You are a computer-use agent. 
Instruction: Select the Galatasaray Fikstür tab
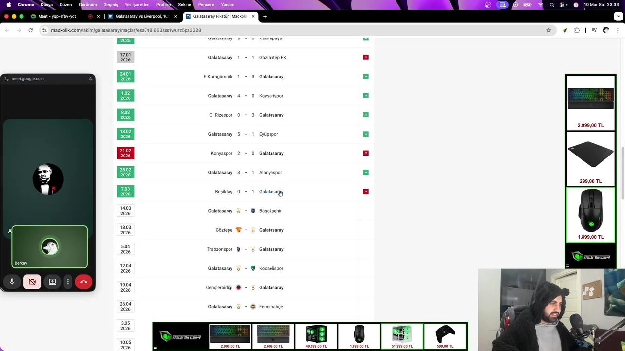(x=220, y=16)
